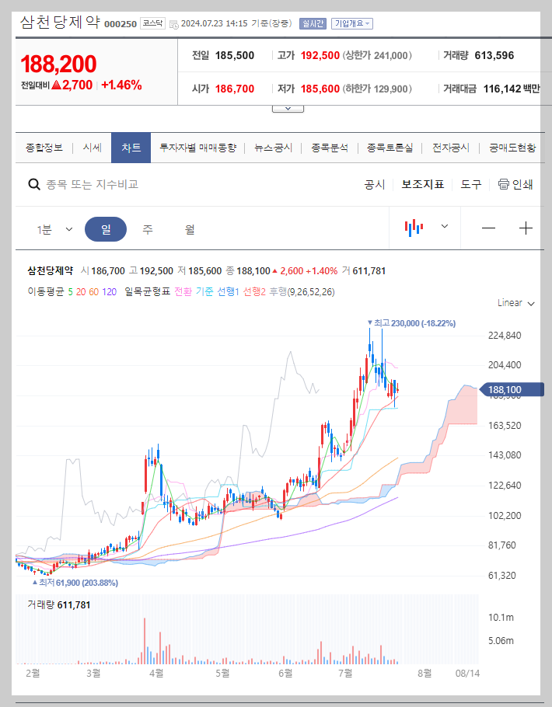
Task: Toggle the 120-day moving average
Action: tap(109, 291)
